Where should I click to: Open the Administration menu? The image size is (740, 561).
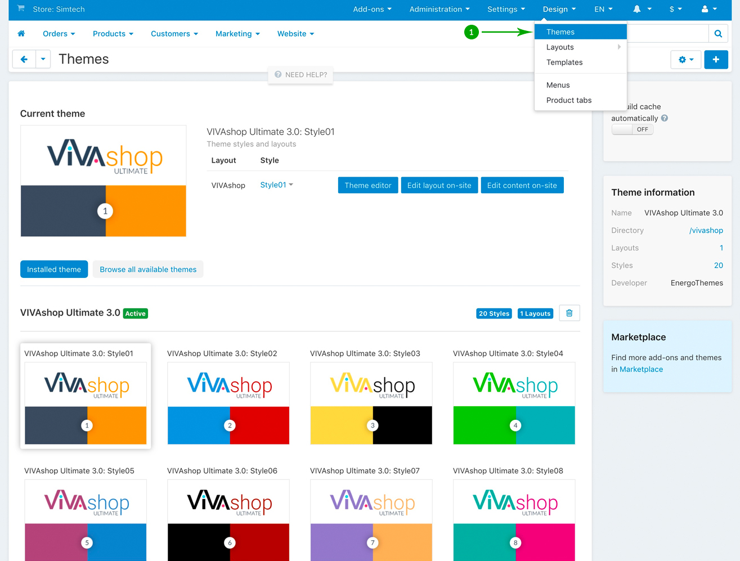pyautogui.click(x=439, y=9)
